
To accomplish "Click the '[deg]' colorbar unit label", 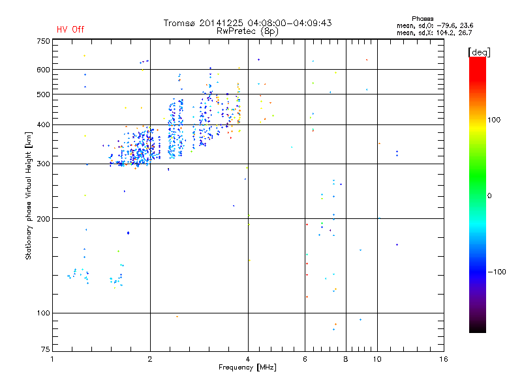I will pyautogui.click(x=479, y=52).
